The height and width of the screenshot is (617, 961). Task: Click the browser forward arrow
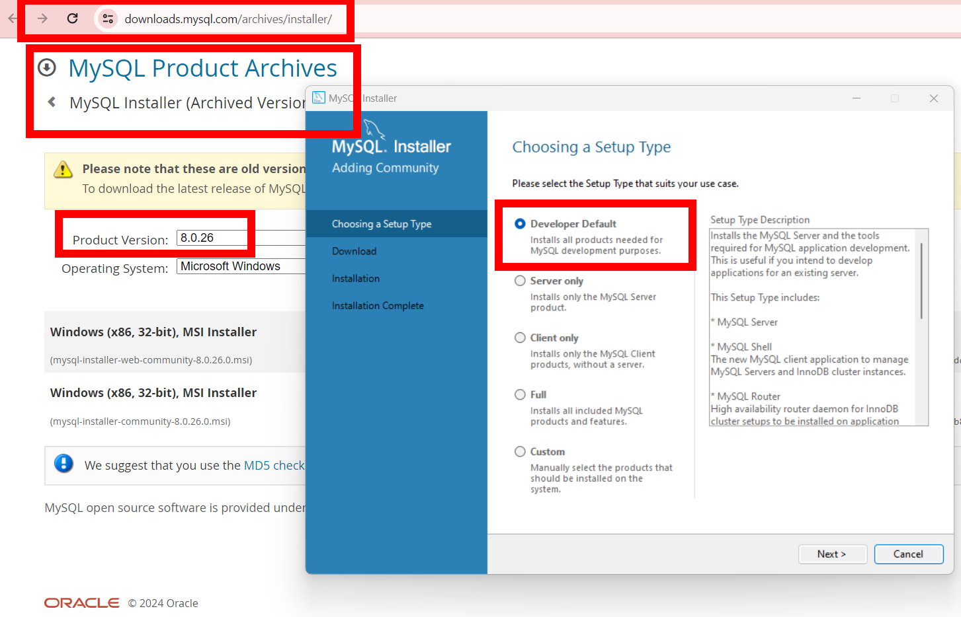pyautogui.click(x=42, y=18)
